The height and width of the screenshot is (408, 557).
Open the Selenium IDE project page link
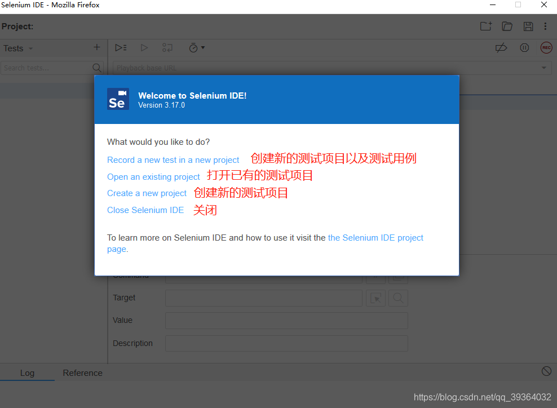375,237
